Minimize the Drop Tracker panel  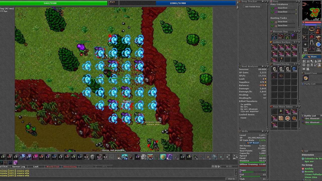266,2
